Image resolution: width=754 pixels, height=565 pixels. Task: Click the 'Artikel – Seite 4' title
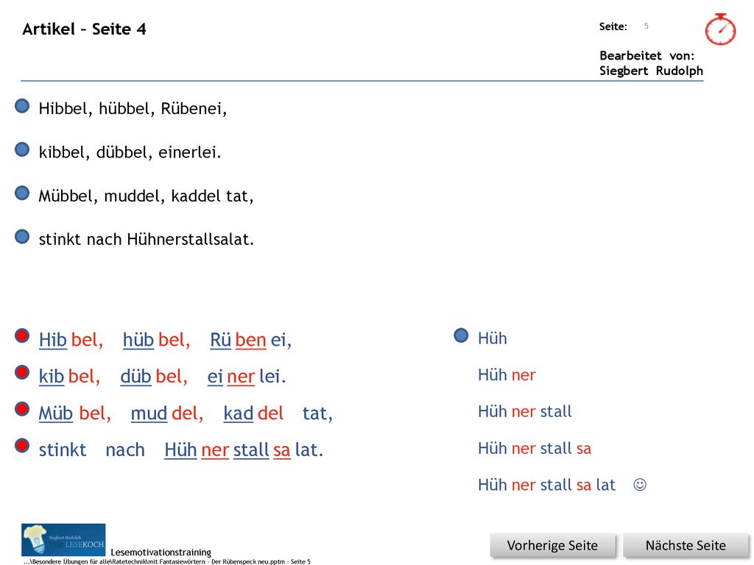tap(84, 29)
